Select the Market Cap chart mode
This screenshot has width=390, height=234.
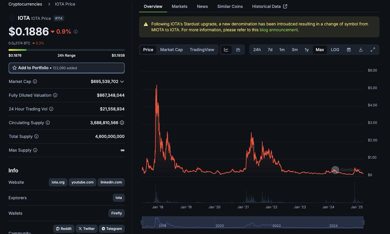172,50
